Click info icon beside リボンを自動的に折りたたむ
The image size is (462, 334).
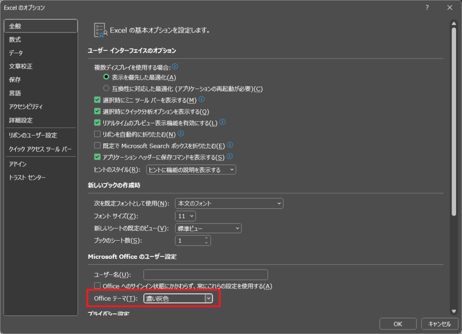(181, 134)
